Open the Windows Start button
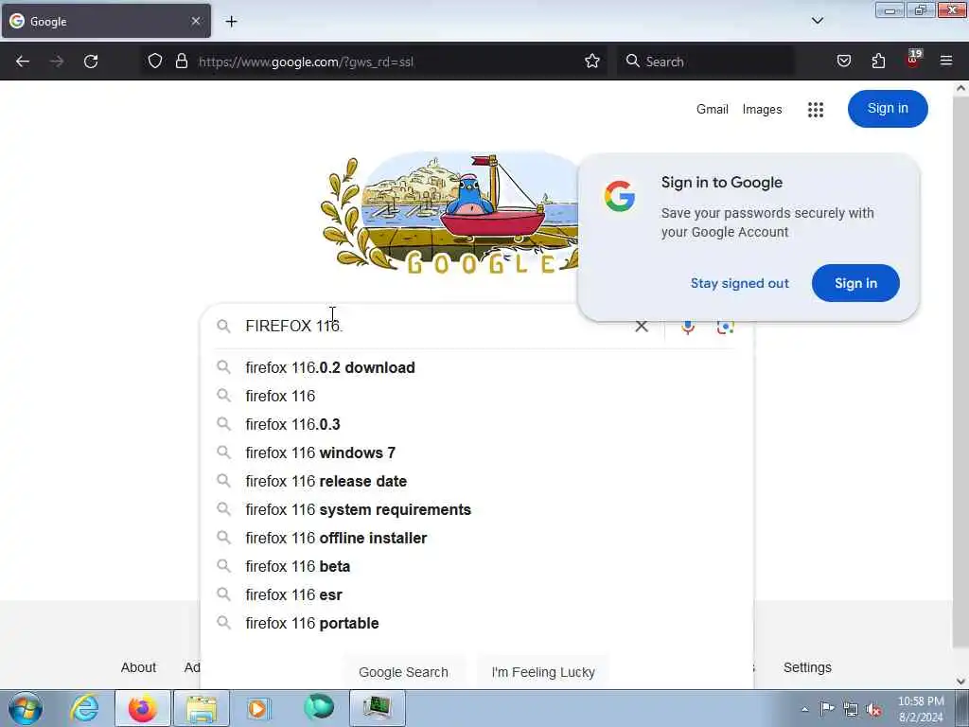Screen dimensions: 969x727 26,708
